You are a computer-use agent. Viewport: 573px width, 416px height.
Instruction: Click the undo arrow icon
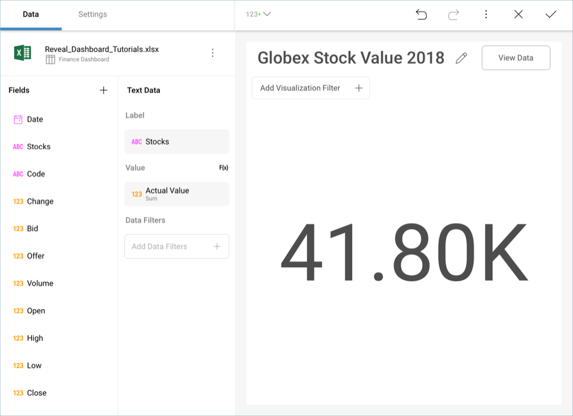coord(421,14)
